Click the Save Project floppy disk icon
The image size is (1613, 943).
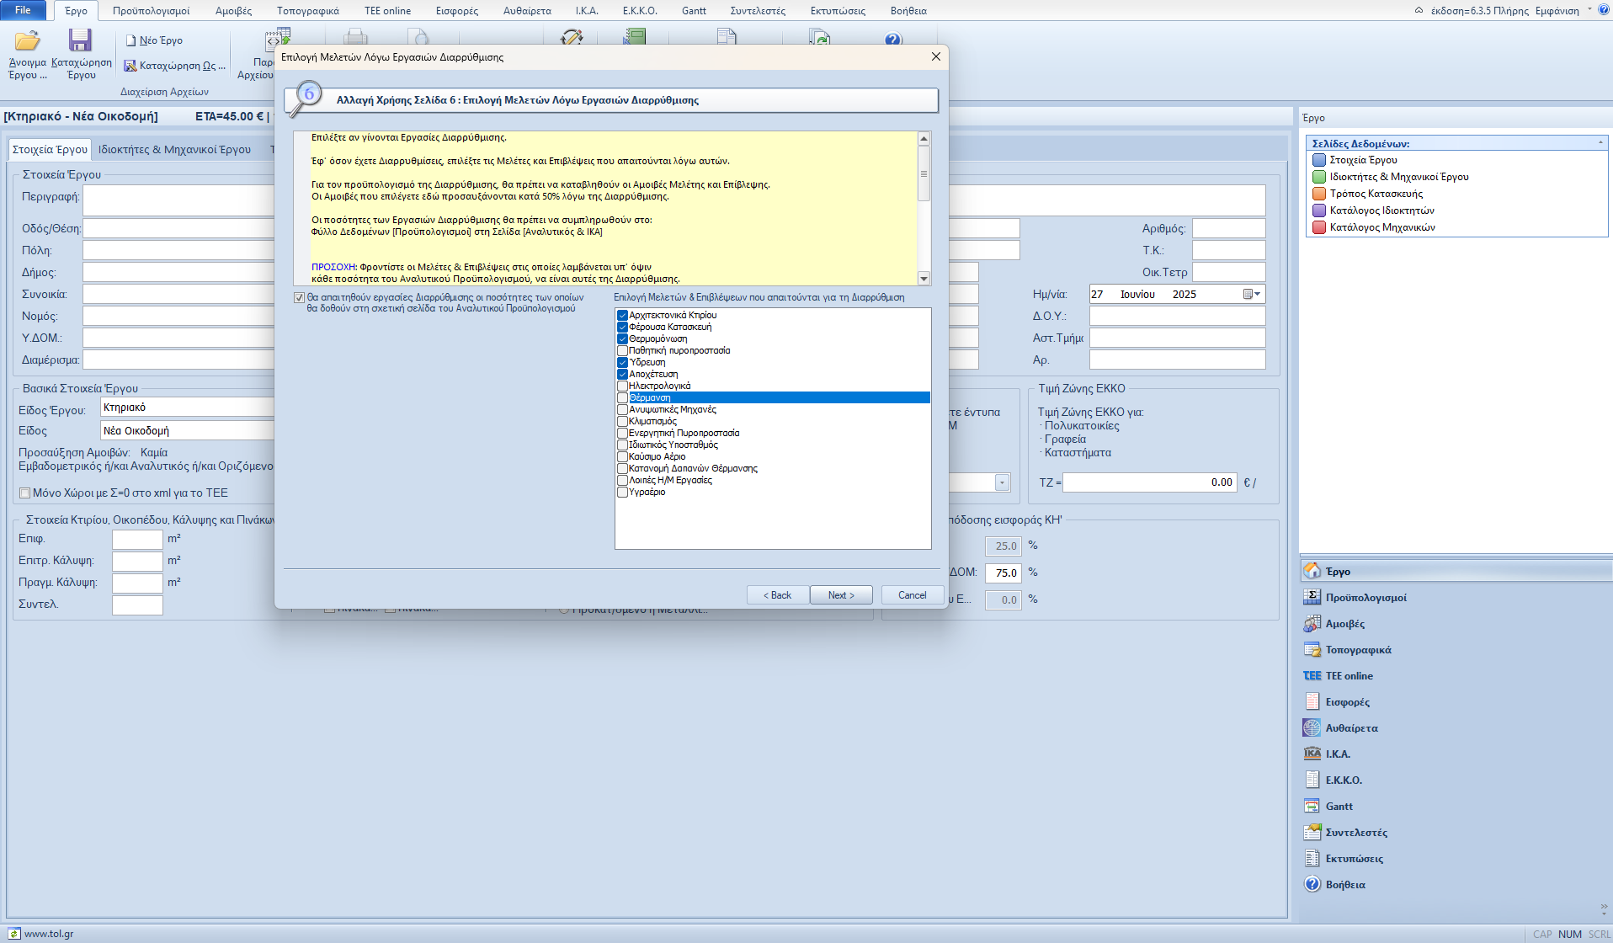coord(80,40)
